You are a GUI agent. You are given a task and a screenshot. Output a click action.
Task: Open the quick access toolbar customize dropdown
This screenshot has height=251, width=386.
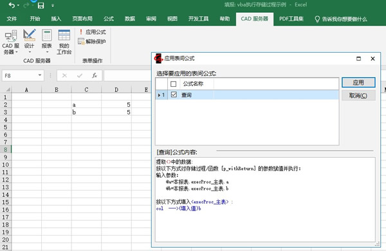click(53, 5)
